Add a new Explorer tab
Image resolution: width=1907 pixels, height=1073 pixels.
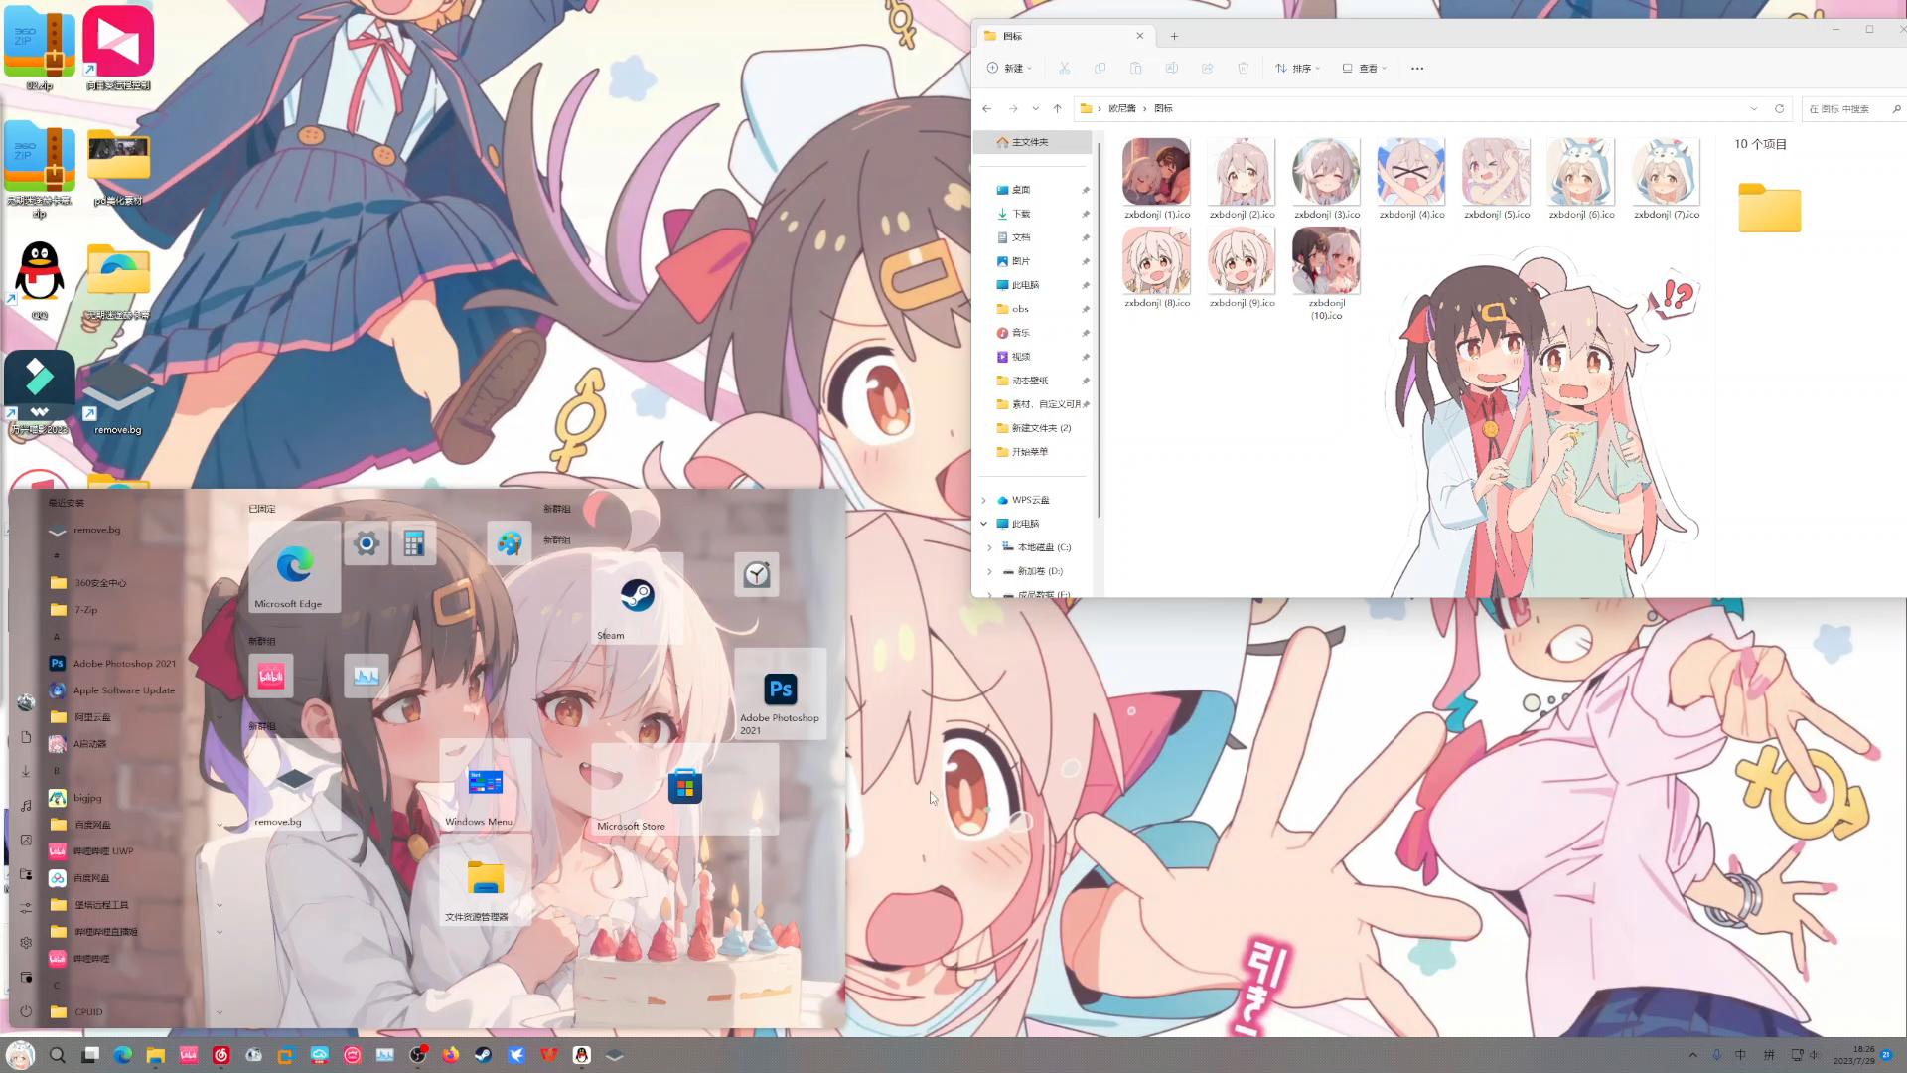(x=1174, y=36)
